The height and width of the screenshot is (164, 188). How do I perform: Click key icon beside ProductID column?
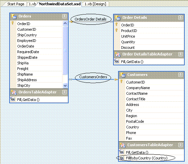point(116,30)
